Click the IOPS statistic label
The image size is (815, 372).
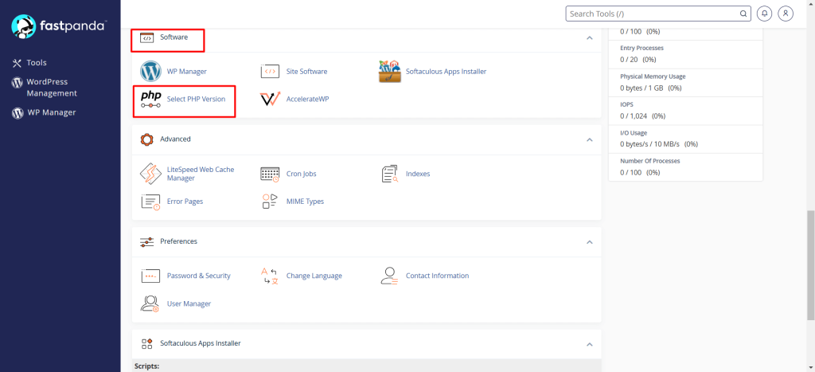(x=627, y=104)
